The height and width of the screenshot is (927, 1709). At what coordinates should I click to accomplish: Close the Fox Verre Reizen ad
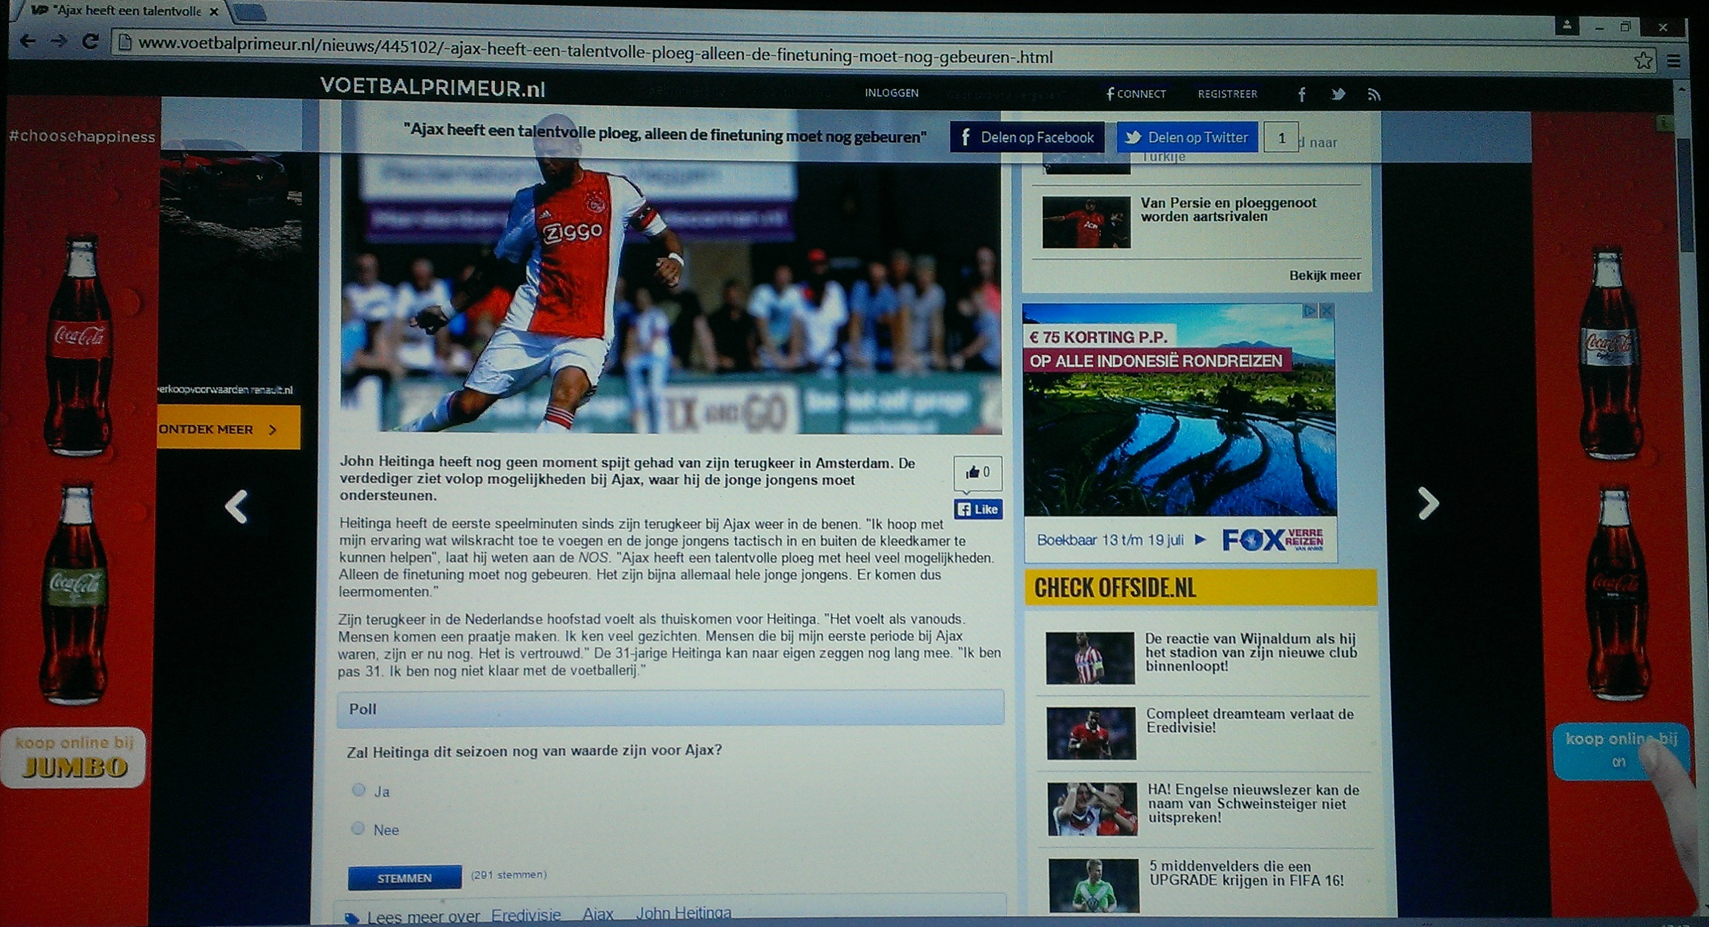tap(1326, 310)
